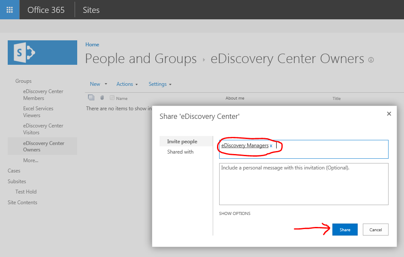This screenshot has width=404, height=257.
Task: Go to Sites in top bar
Action: 91,10
